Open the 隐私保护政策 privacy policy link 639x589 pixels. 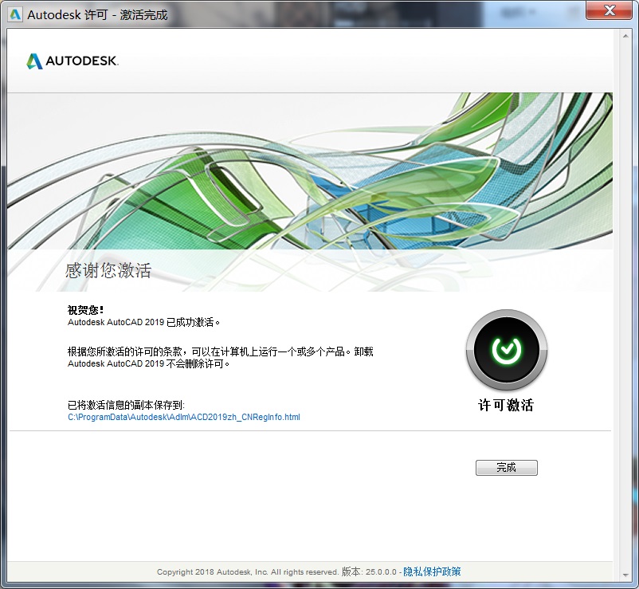click(432, 571)
